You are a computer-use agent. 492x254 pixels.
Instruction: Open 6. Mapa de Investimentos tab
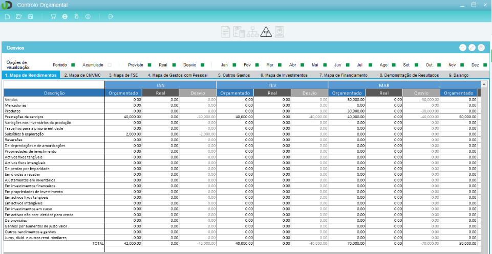tap(284, 75)
